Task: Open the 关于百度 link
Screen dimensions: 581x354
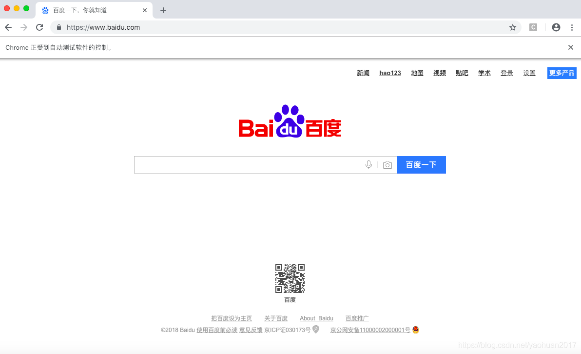Action: click(x=276, y=318)
